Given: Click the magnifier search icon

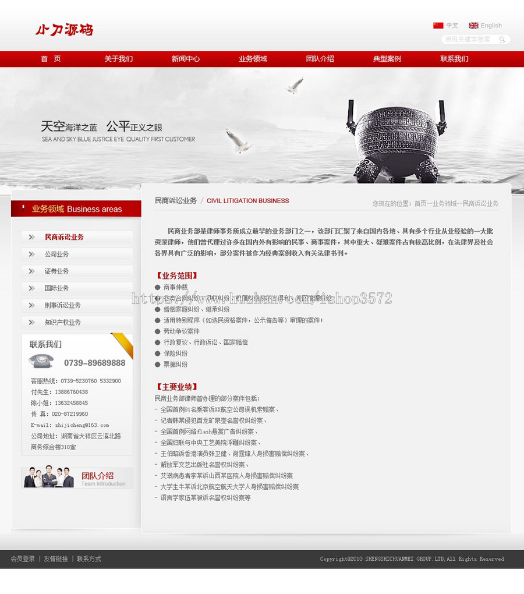Looking at the screenshot, I should [x=502, y=40].
